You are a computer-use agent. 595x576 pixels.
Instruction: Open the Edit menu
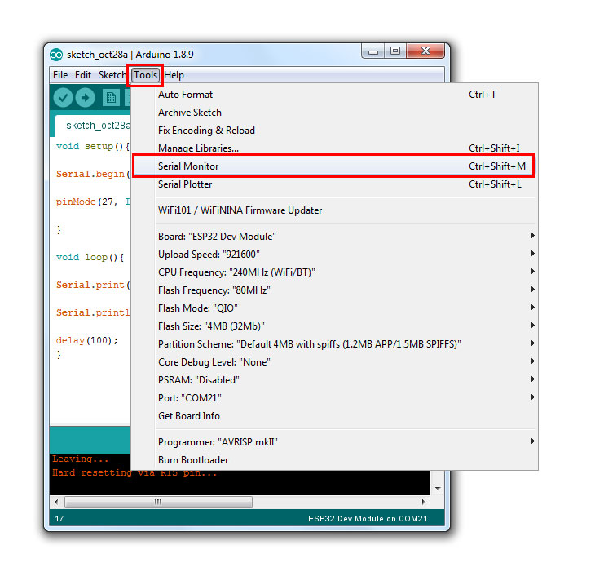(x=82, y=75)
